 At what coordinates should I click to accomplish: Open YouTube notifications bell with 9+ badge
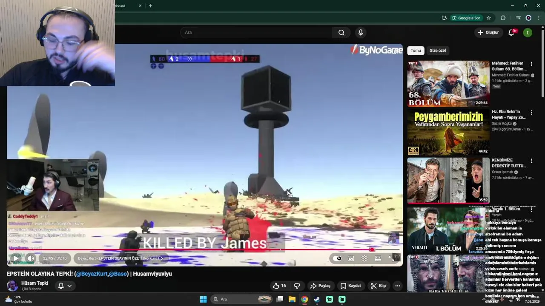(x=512, y=32)
